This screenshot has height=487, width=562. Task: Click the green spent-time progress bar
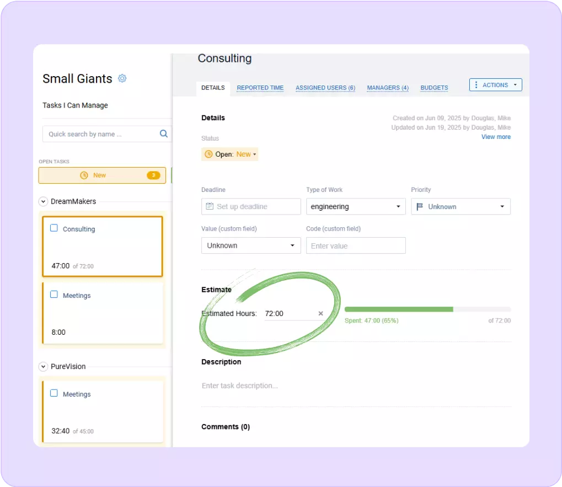click(398, 309)
